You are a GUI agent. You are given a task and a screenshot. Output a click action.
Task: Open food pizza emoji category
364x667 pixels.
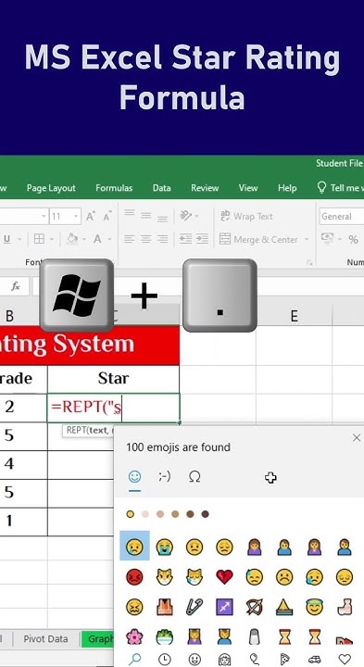click(x=284, y=660)
